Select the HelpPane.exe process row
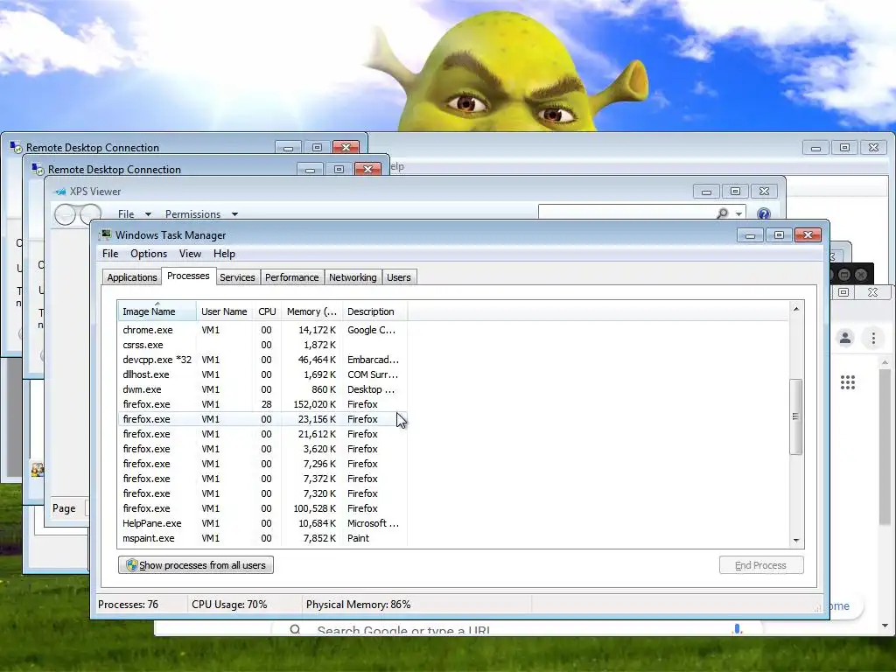This screenshot has height=672, width=896. [x=262, y=523]
